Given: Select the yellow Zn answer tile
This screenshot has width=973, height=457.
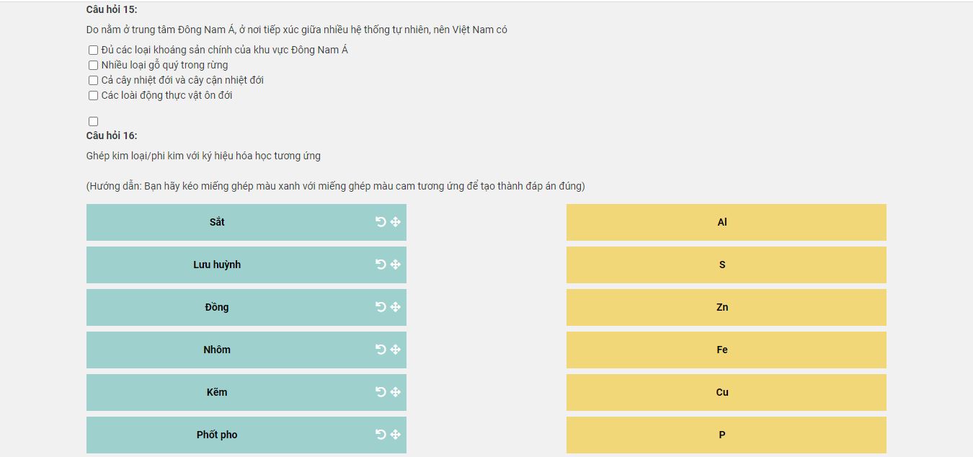Looking at the screenshot, I should (x=727, y=307).
